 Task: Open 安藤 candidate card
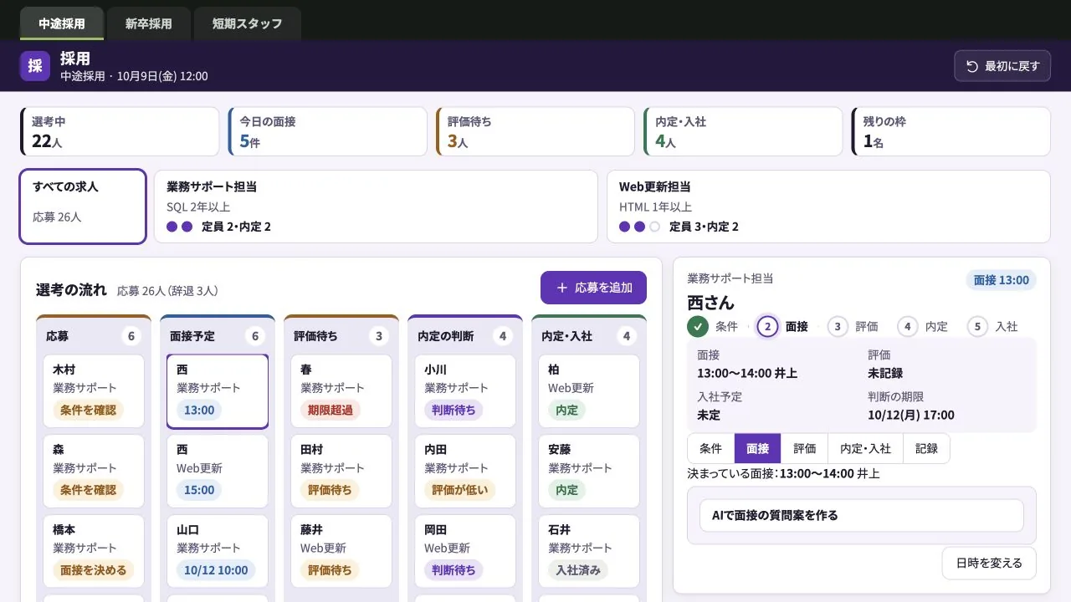click(589, 472)
